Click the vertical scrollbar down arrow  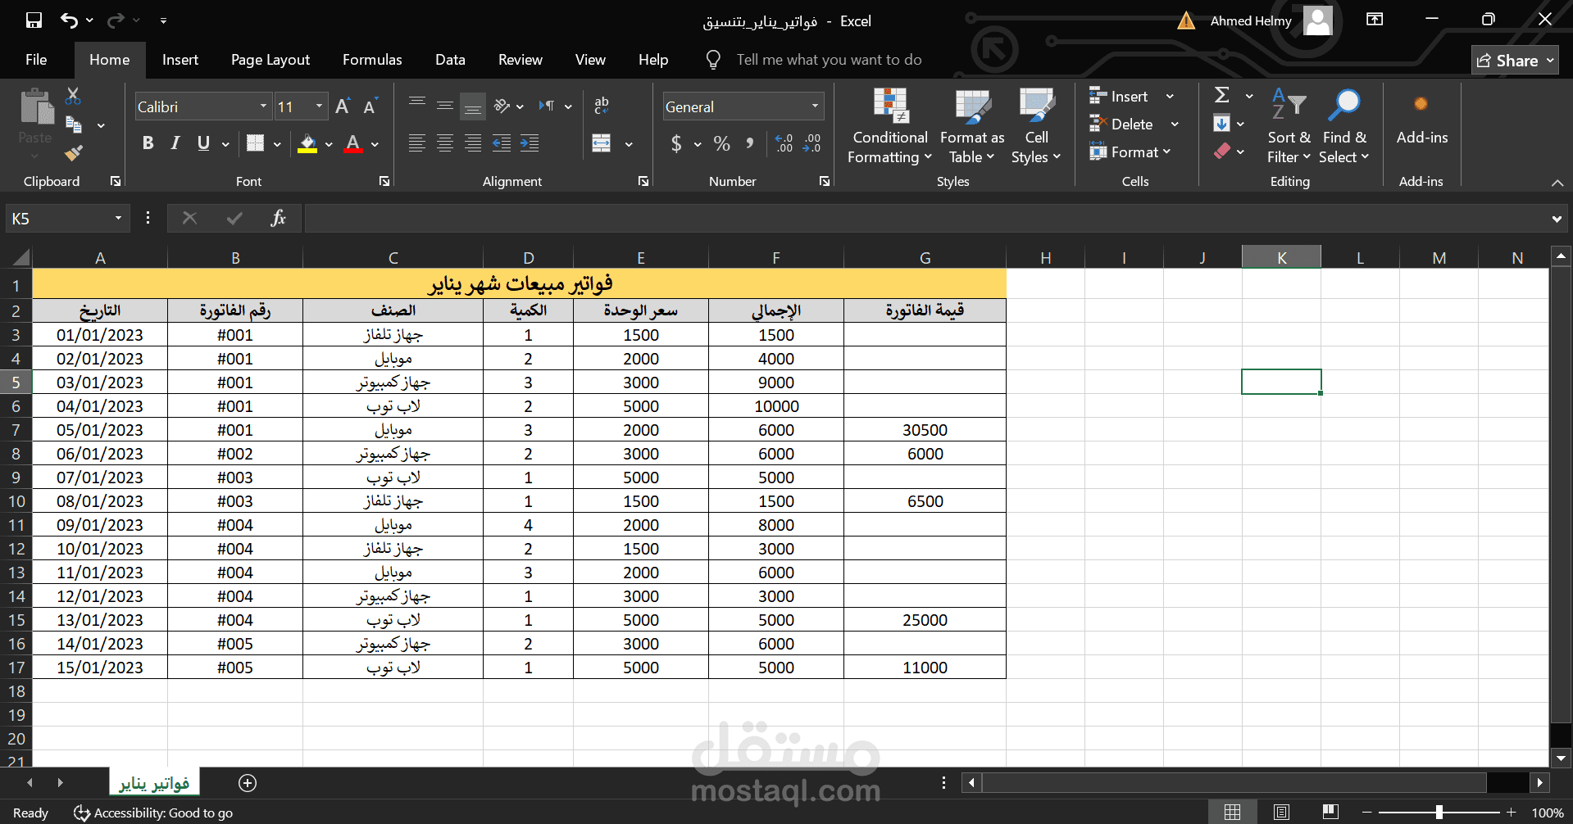(1561, 758)
